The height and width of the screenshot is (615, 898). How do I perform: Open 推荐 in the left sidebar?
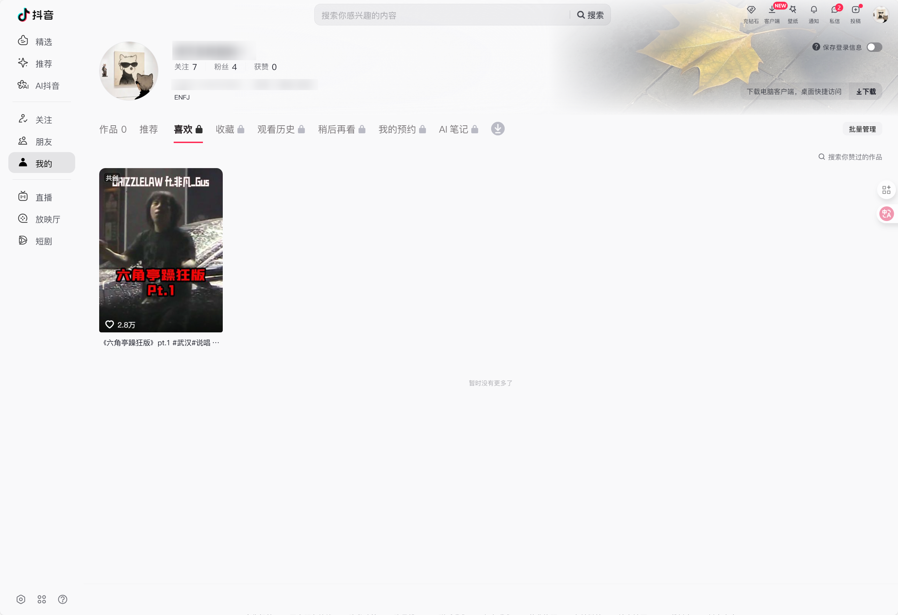[x=42, y=63]
